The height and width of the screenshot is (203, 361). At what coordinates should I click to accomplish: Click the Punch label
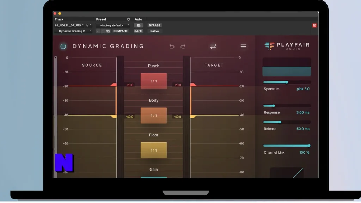154,66
